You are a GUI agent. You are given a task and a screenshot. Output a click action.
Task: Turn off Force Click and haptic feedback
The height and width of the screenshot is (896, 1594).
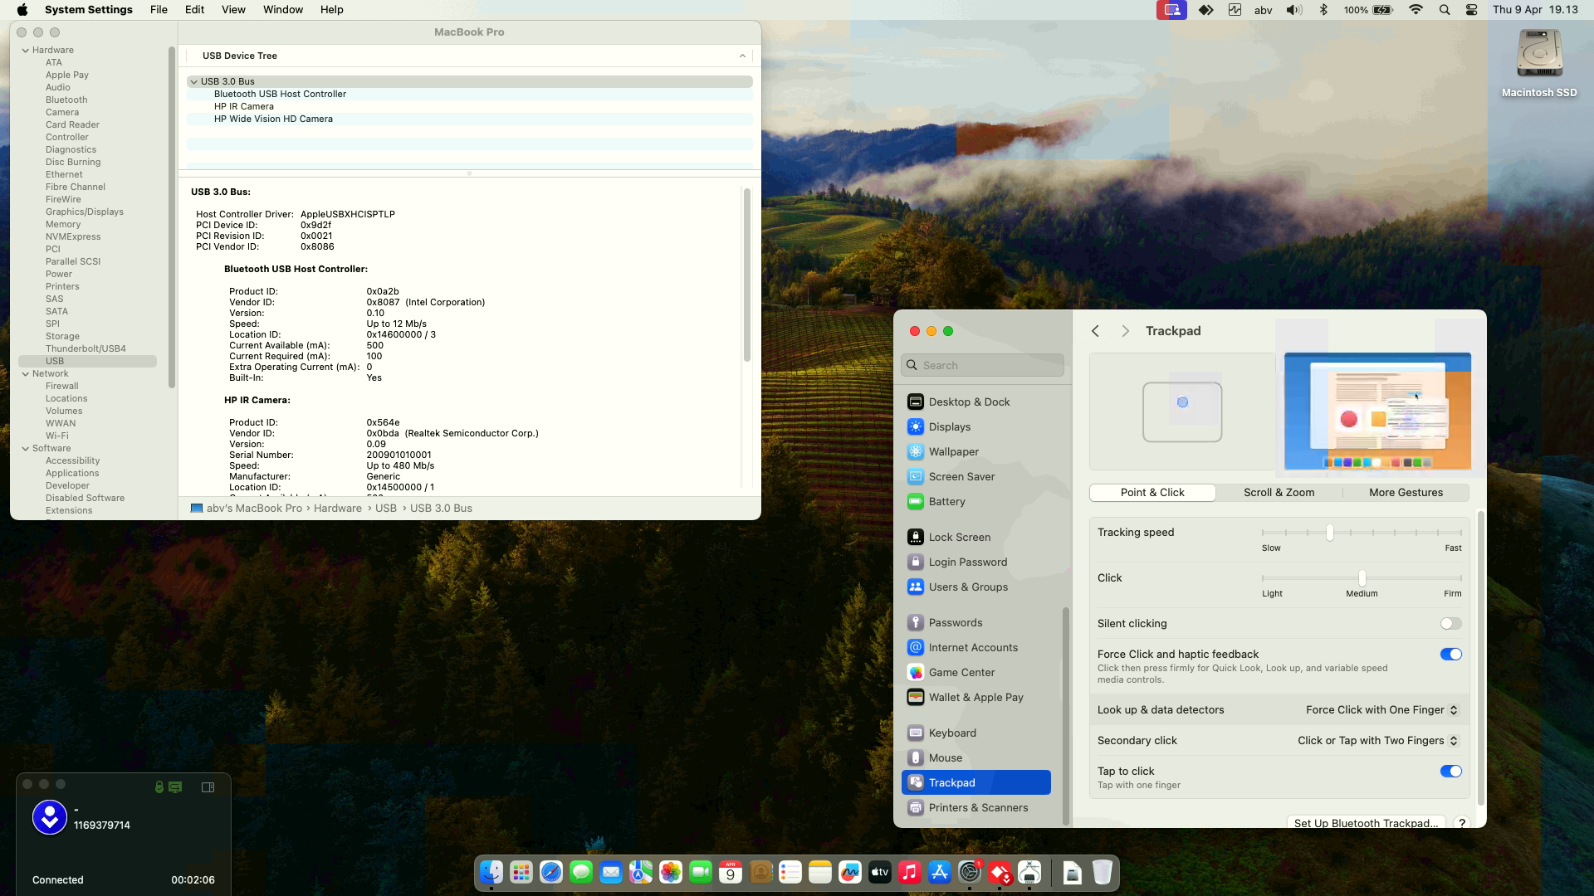[x=1450, y=655]
